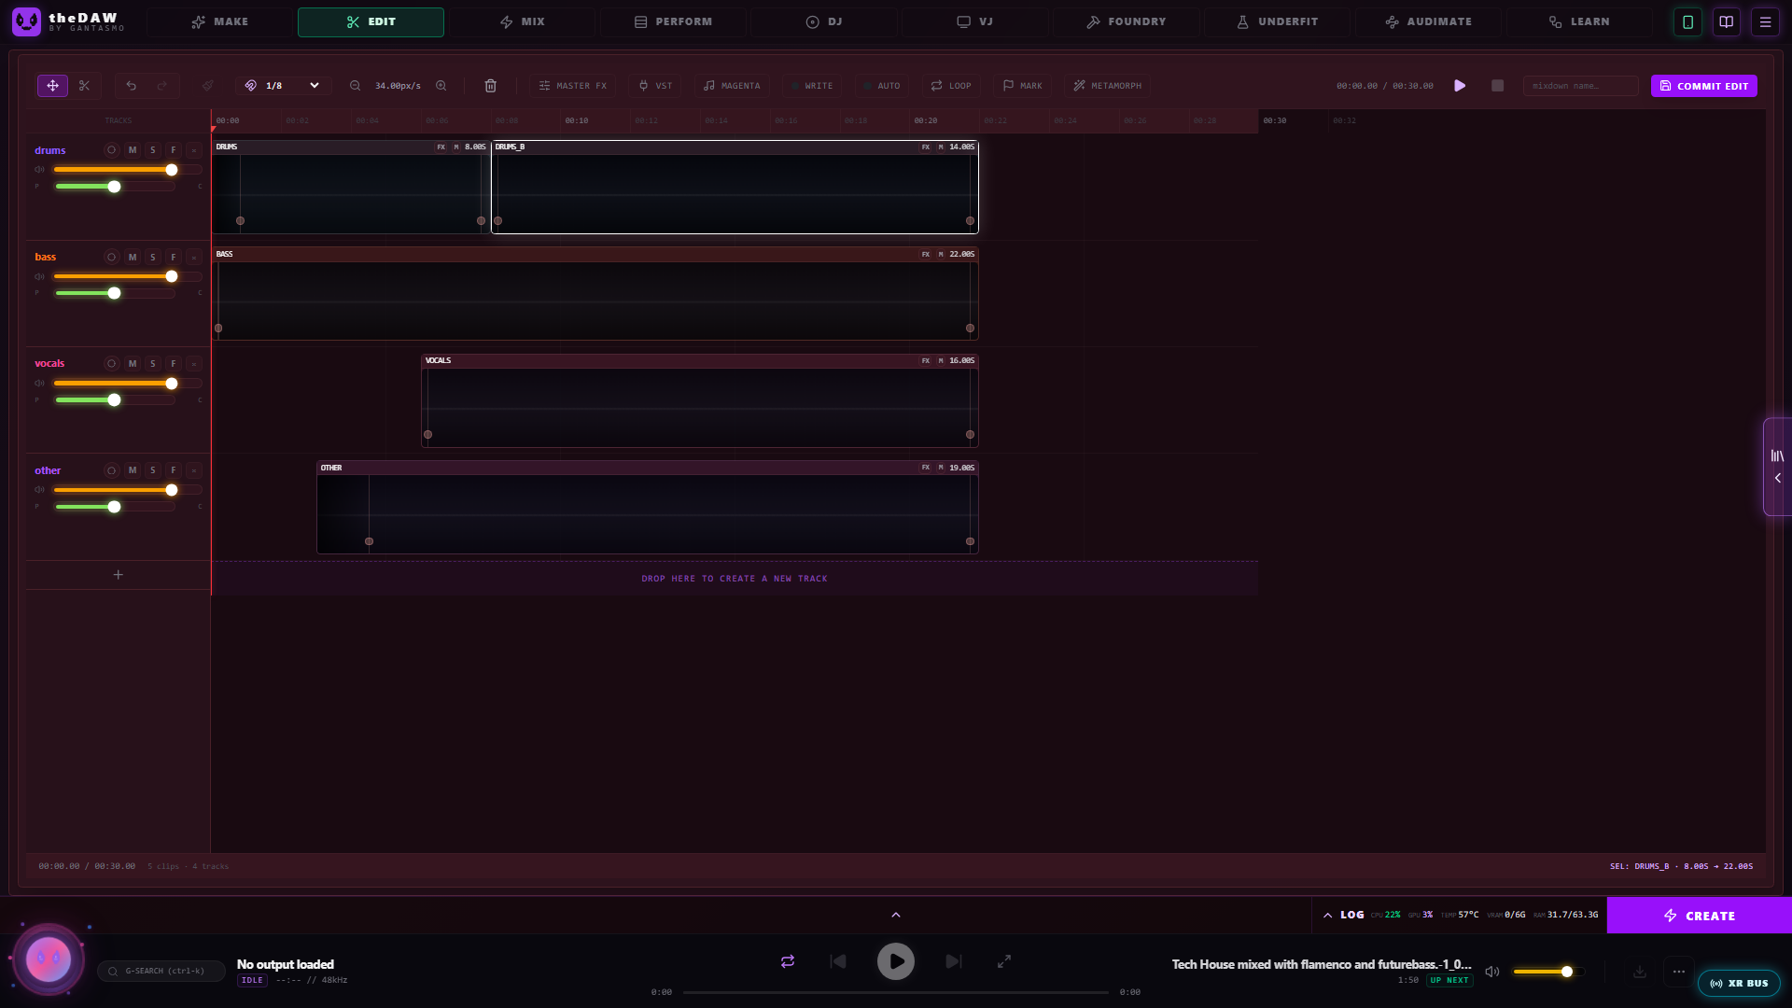The width and height of the screenshot is (1792, 1008).
Task: Zoom out the timeline
Action: [x=356, y=86]
